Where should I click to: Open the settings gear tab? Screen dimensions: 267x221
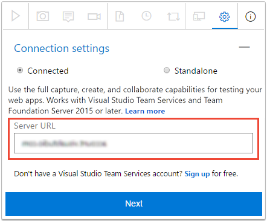click(225, 16)
